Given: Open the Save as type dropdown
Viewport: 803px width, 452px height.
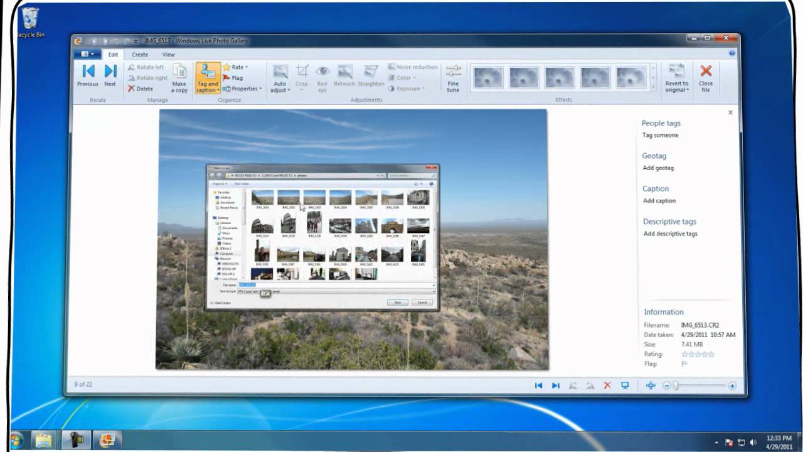Looking at the screenshot, I should 336,292.
